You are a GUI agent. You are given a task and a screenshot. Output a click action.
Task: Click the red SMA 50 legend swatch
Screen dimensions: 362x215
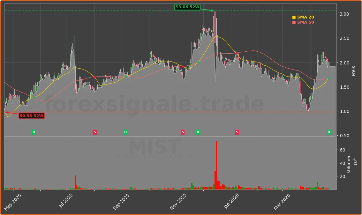tap(294, 22)
